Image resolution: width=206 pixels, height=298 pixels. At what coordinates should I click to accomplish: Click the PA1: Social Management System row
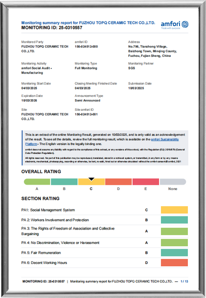[105, 210]
